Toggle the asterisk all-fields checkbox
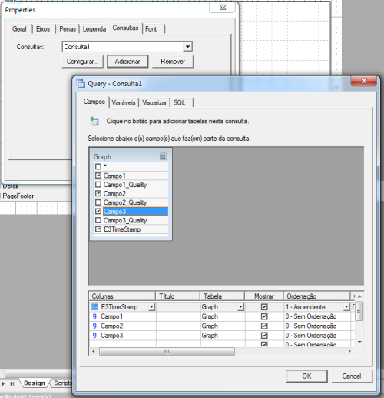The height and width of the screenshot is (398, 384). (98, 166)
